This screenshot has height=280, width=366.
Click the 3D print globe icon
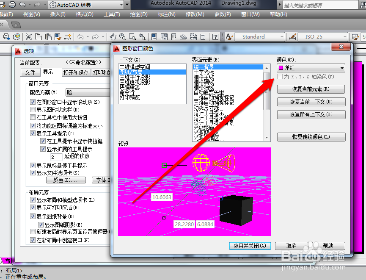coord(17,37)
